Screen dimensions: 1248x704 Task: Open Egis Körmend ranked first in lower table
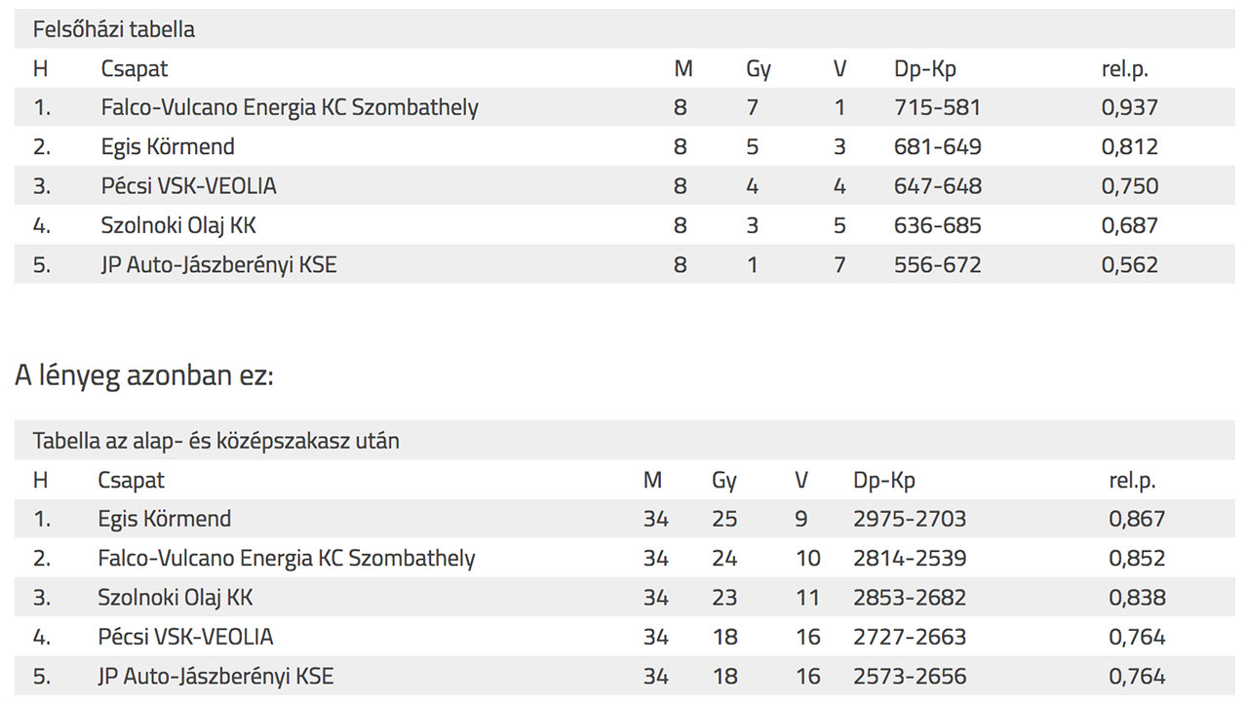[x=165, y=519]
